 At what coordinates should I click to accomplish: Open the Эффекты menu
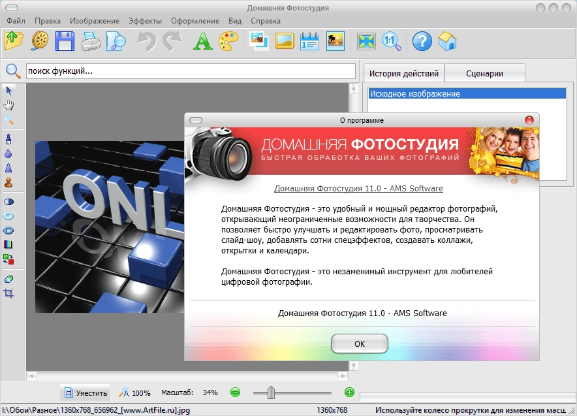(x=145, y=21)
